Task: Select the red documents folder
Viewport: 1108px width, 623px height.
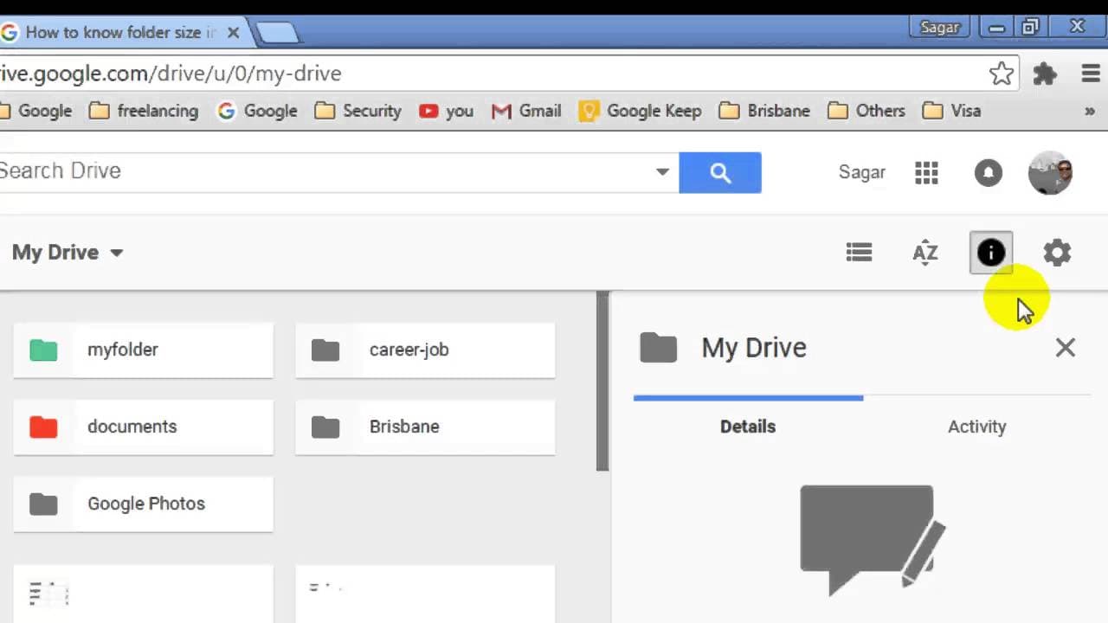Action: (x=143, y=427)
